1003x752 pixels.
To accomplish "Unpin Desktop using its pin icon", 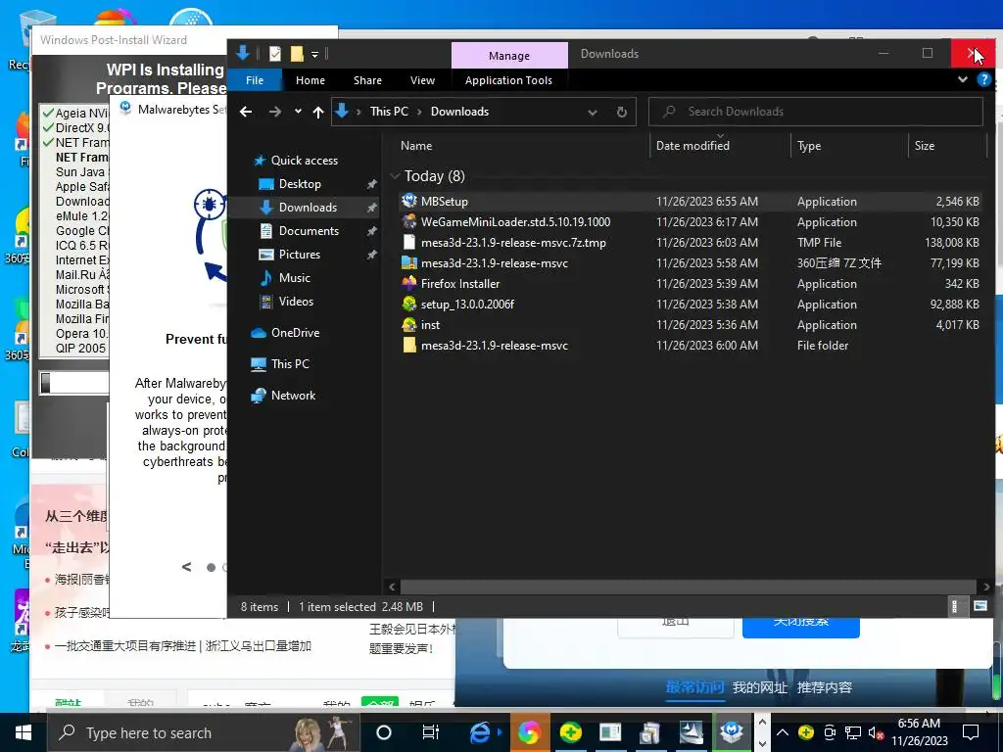I will tap(371, 184).
